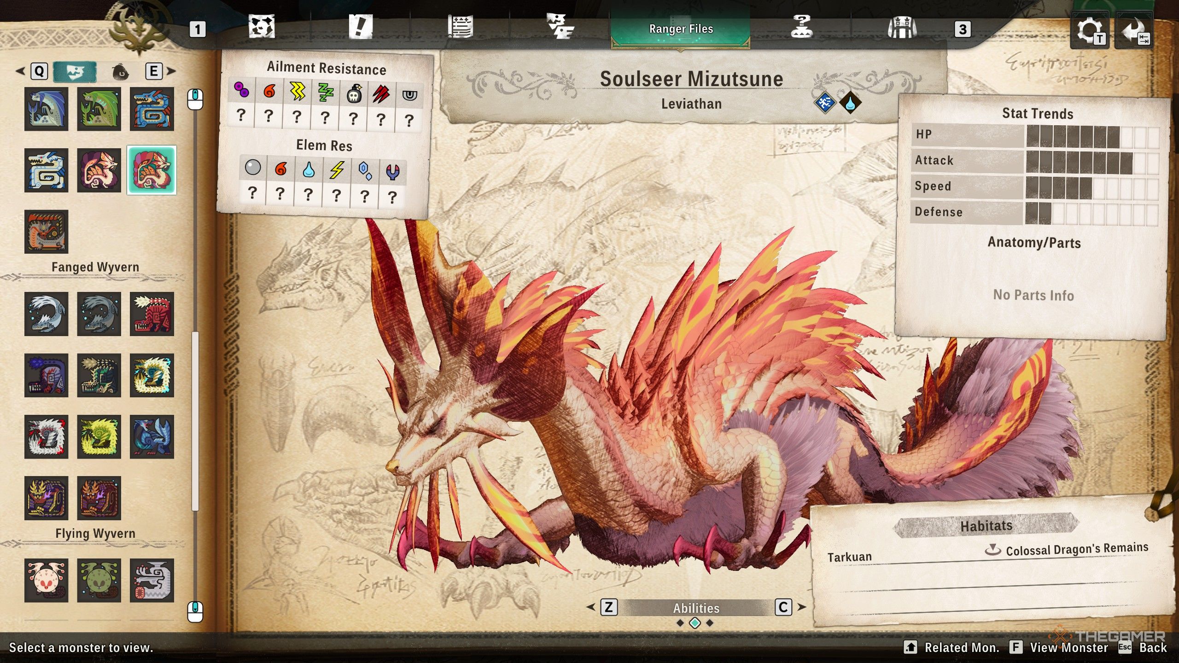The height and width of the screenshot is (663, 1179).
Task: Select the white Paolumu monster icon
Action: click(x=46, y=580)
